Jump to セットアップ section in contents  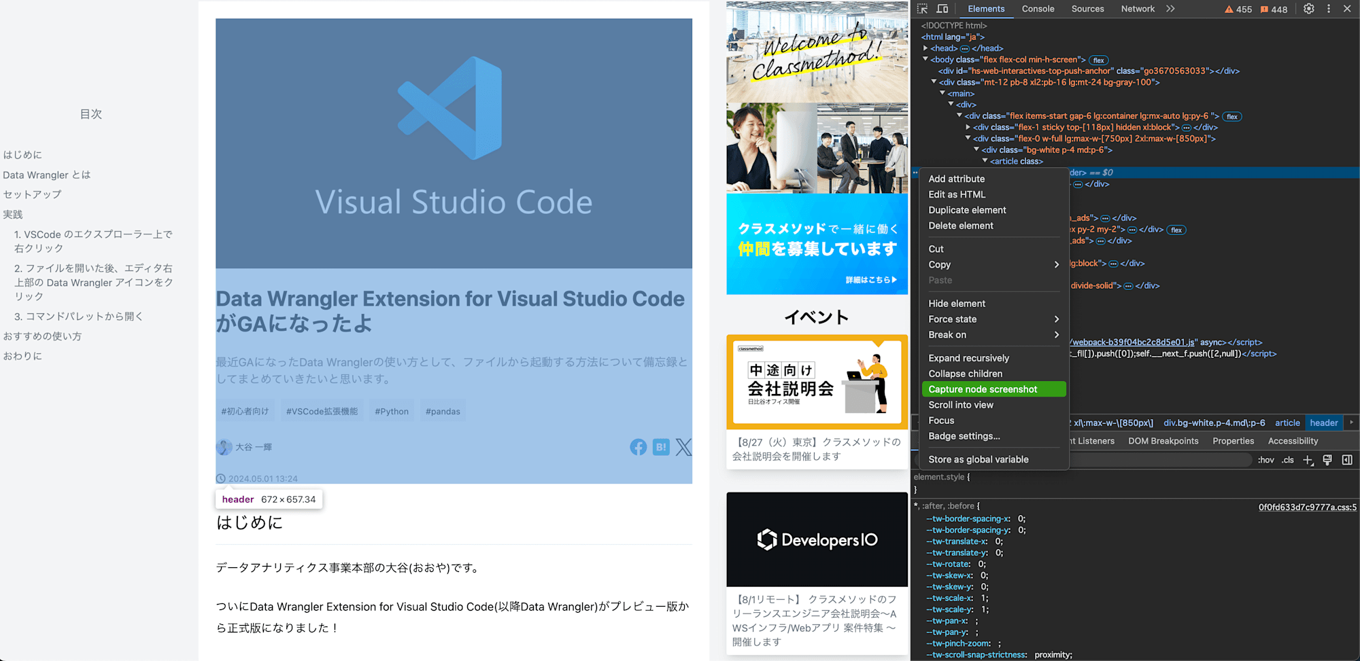point(32,194)
